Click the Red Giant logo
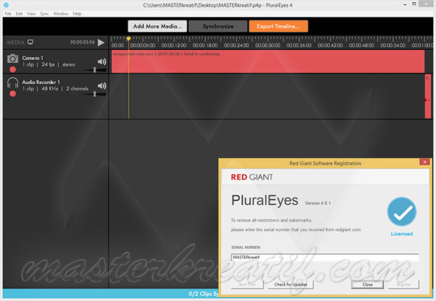 (252, 177)
